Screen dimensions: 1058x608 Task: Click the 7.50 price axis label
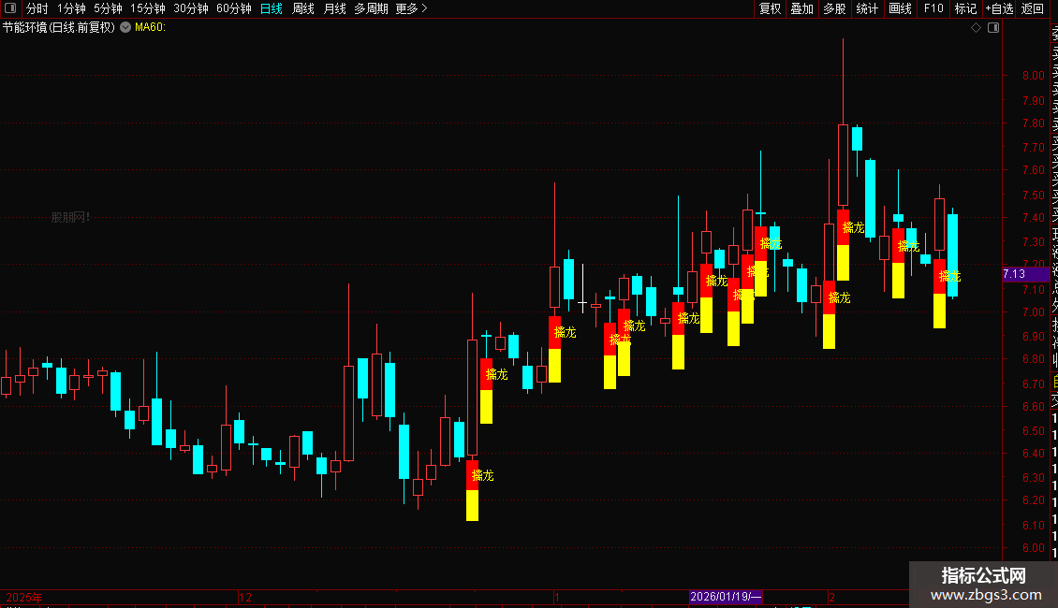coord(1034,195)
